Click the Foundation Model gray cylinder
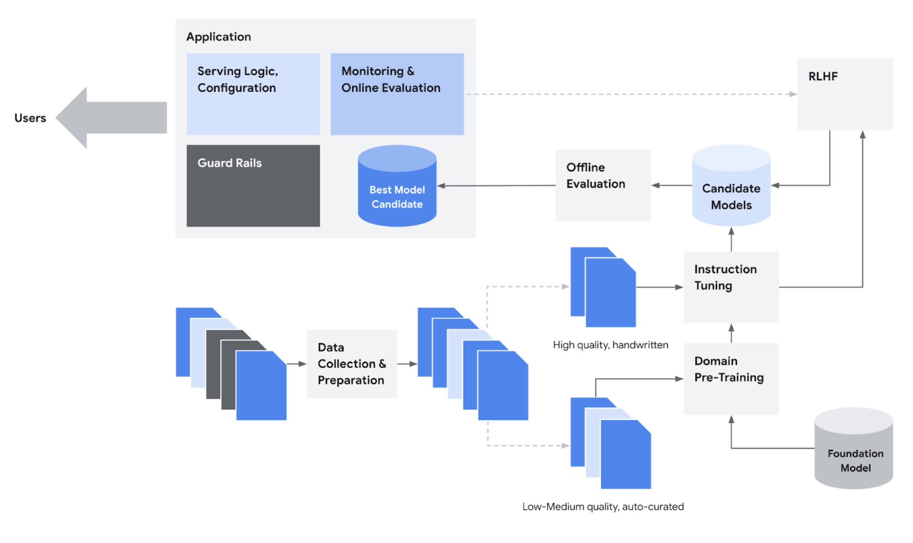913x543 pixels. point(853,448)
